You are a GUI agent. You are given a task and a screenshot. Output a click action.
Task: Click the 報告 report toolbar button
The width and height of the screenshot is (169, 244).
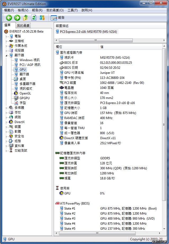click(x=58, y=18)
